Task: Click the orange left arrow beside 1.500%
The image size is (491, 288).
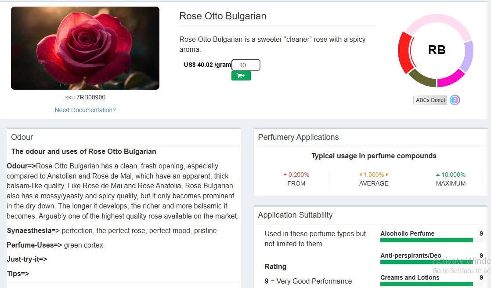Action: point(361,175)
